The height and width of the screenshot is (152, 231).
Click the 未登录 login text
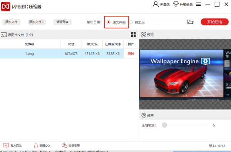pos(165,4)
